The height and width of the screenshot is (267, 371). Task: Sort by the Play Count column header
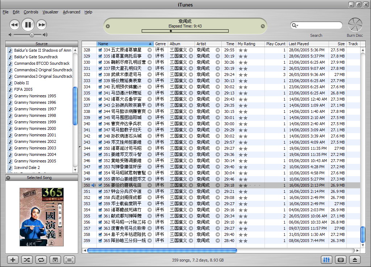[x=276, y=44]
